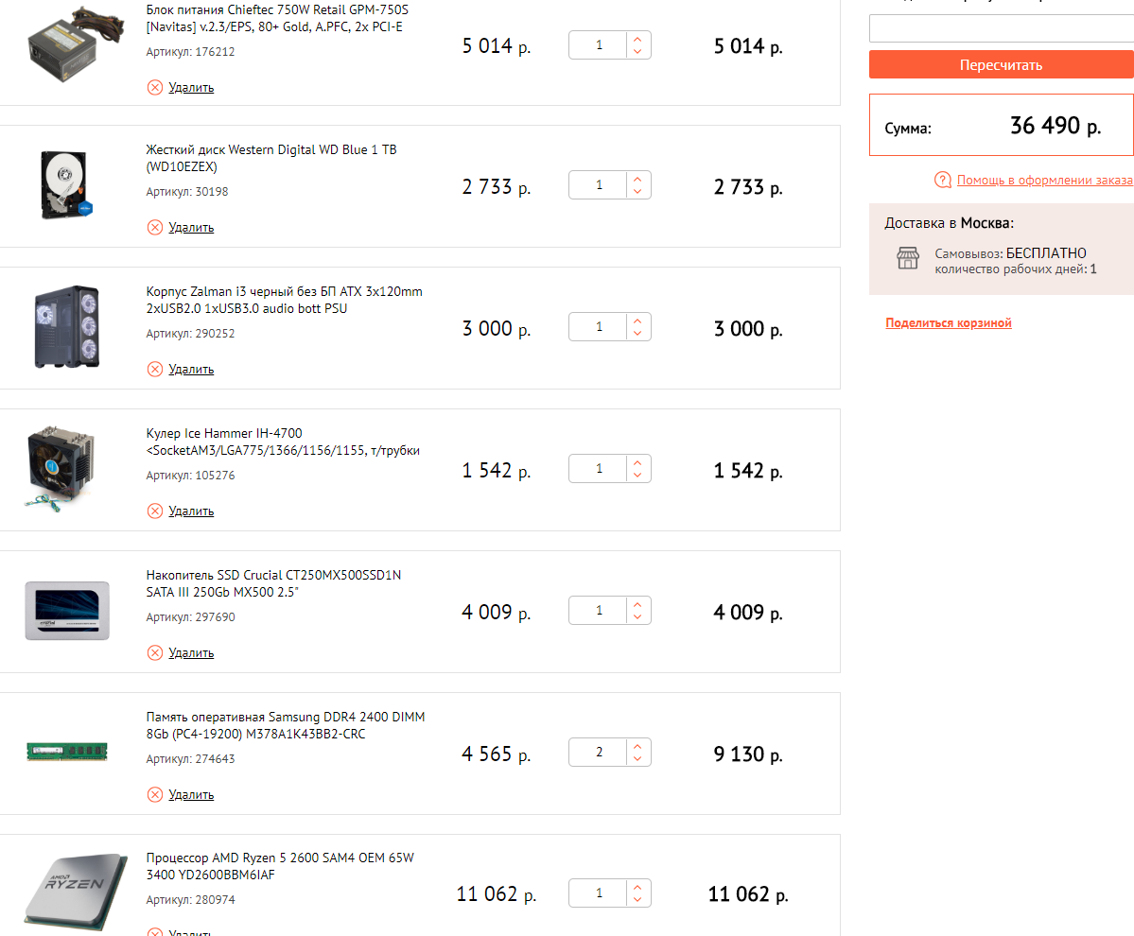
Task: Click remove icon for Samsung DDR4 memory
Action: (x=155, y=794)
